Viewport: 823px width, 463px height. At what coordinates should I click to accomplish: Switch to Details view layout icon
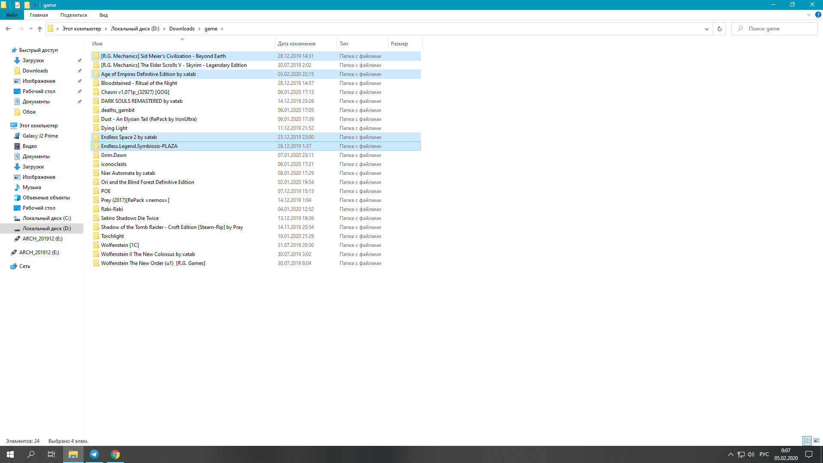point(807,441)
